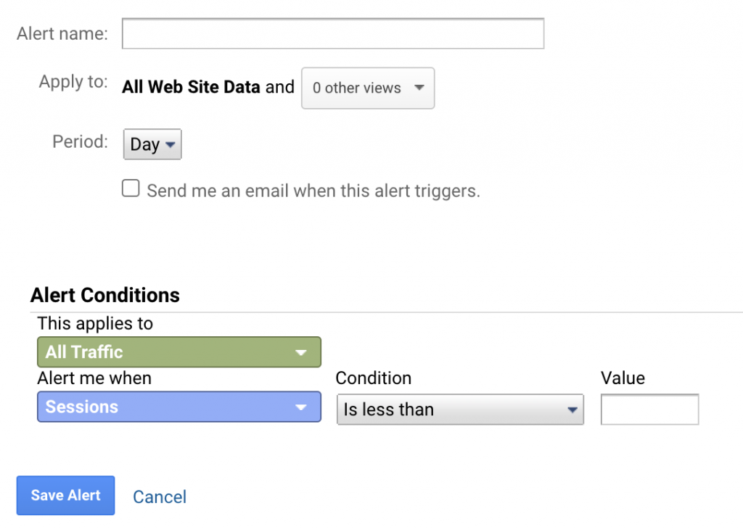The width and height of the screenshot is (743, 529).
Task: Click the Value input field
Action: (x=649, y=409)
